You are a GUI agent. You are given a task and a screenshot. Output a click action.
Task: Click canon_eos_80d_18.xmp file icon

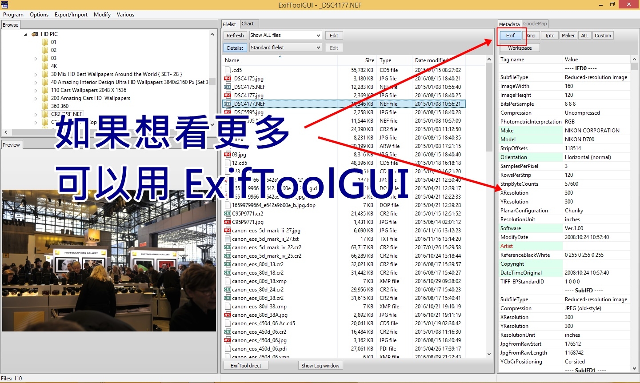point(228,281)
